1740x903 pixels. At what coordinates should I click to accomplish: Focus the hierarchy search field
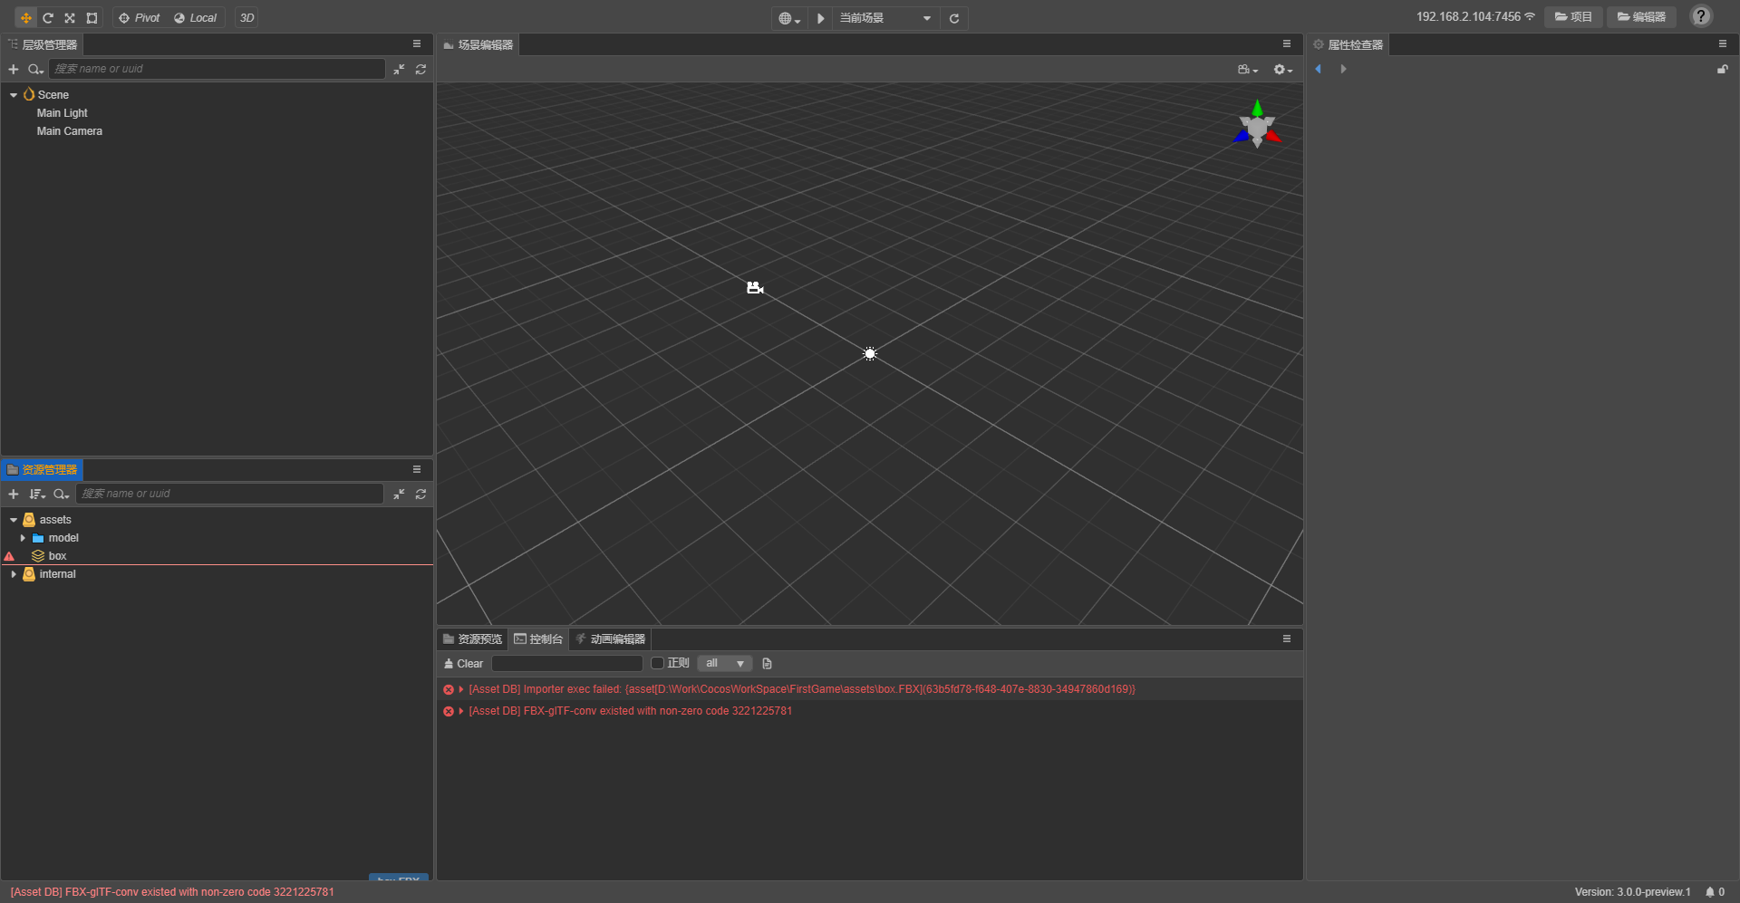pyautogui.click(x=217, y=69)
